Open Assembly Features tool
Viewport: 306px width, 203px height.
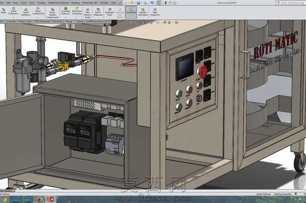point(66,11)
